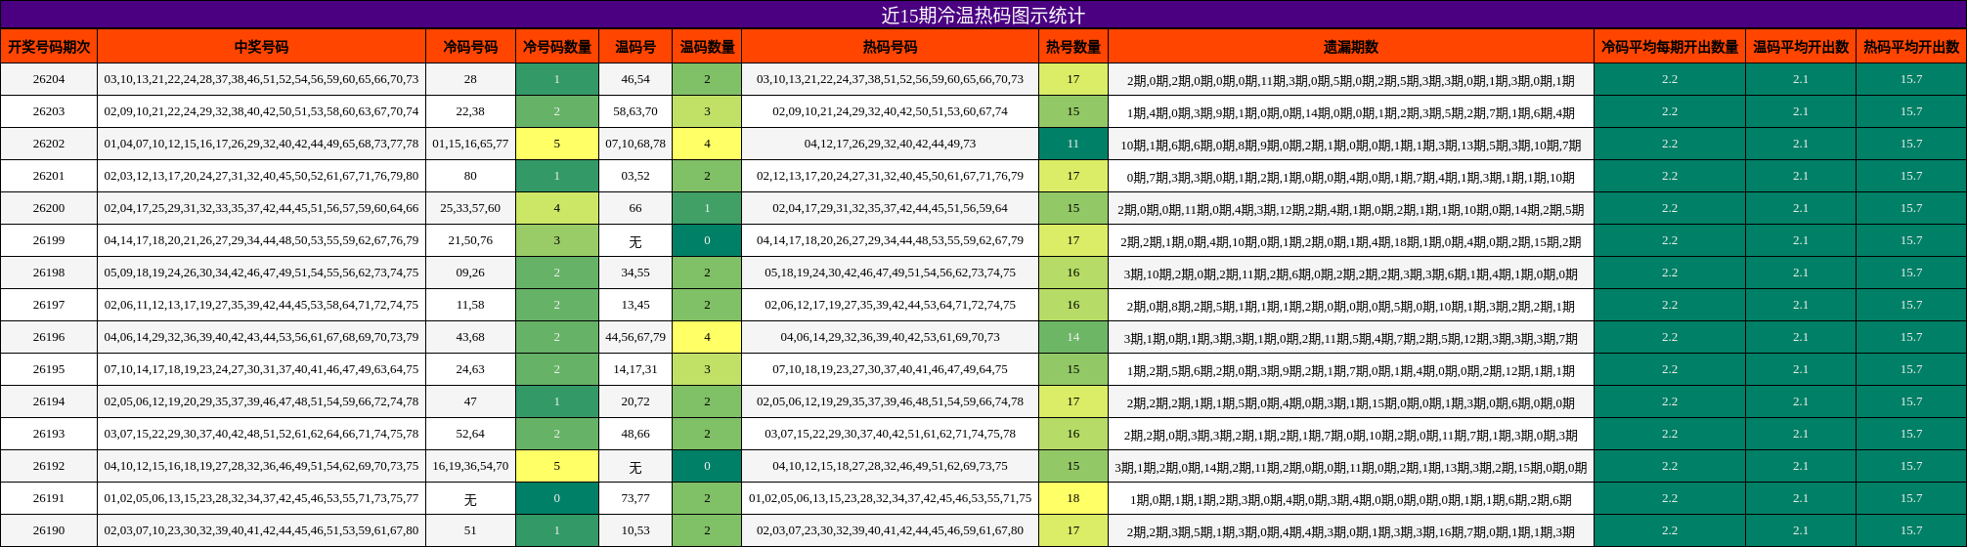The height and width of the screenshot is (547, 1967).
Task: Select period cell 26194
Action: click(x=49, y=401)
